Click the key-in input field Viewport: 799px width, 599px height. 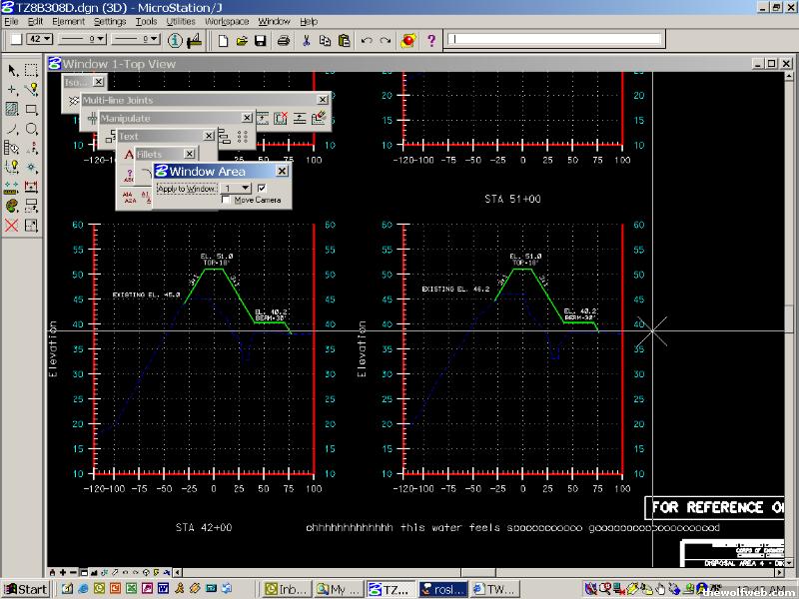[x=554, y=40]
